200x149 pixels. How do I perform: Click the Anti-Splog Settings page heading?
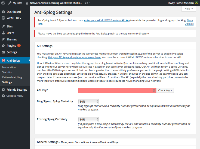53,12
